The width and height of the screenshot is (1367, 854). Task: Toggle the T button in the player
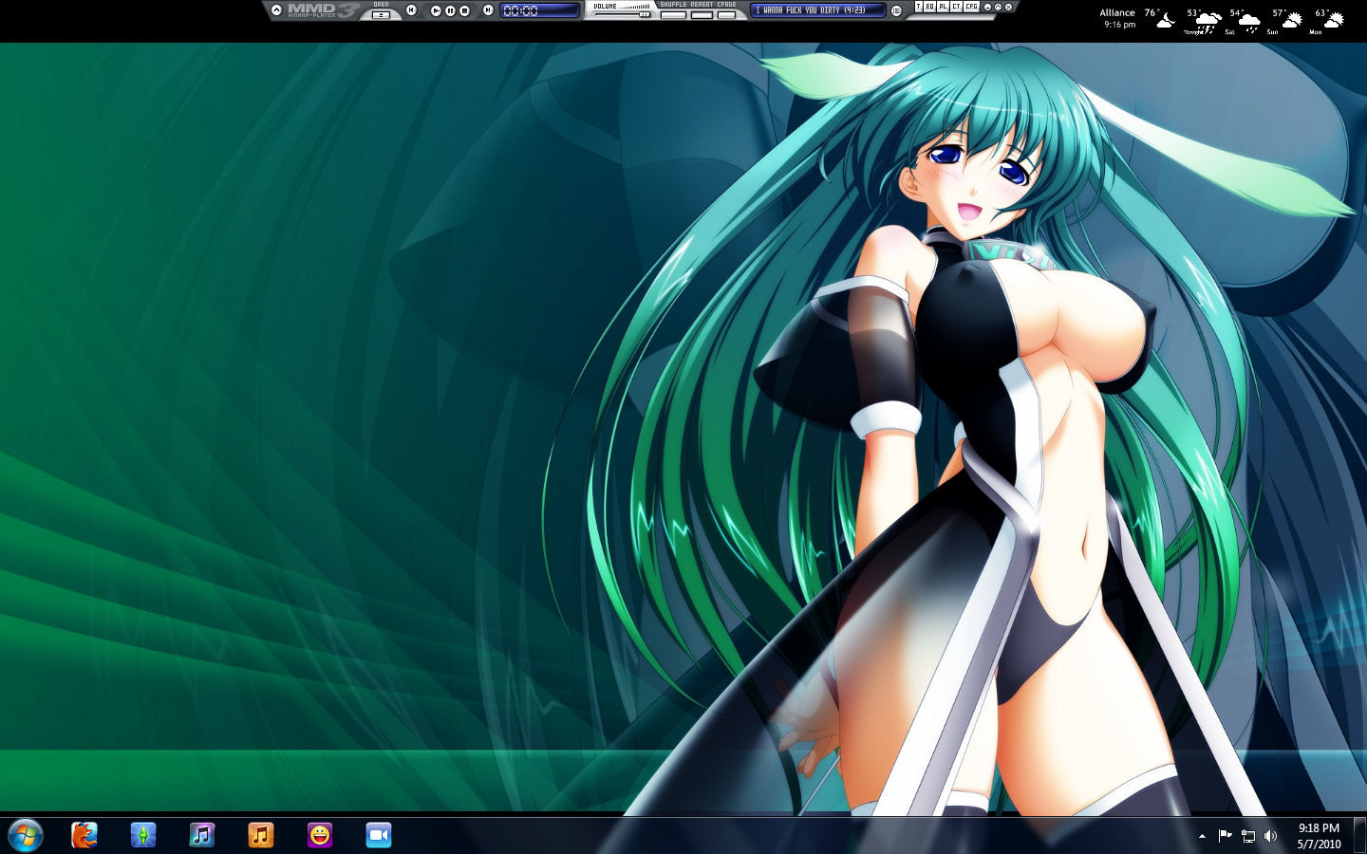point(919,7)
